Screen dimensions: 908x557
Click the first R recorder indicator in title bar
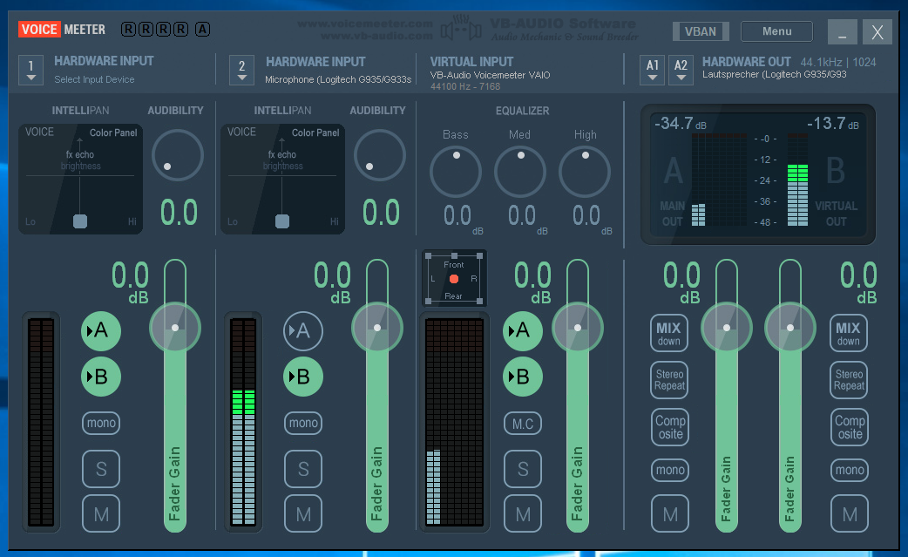coord(128,29)
